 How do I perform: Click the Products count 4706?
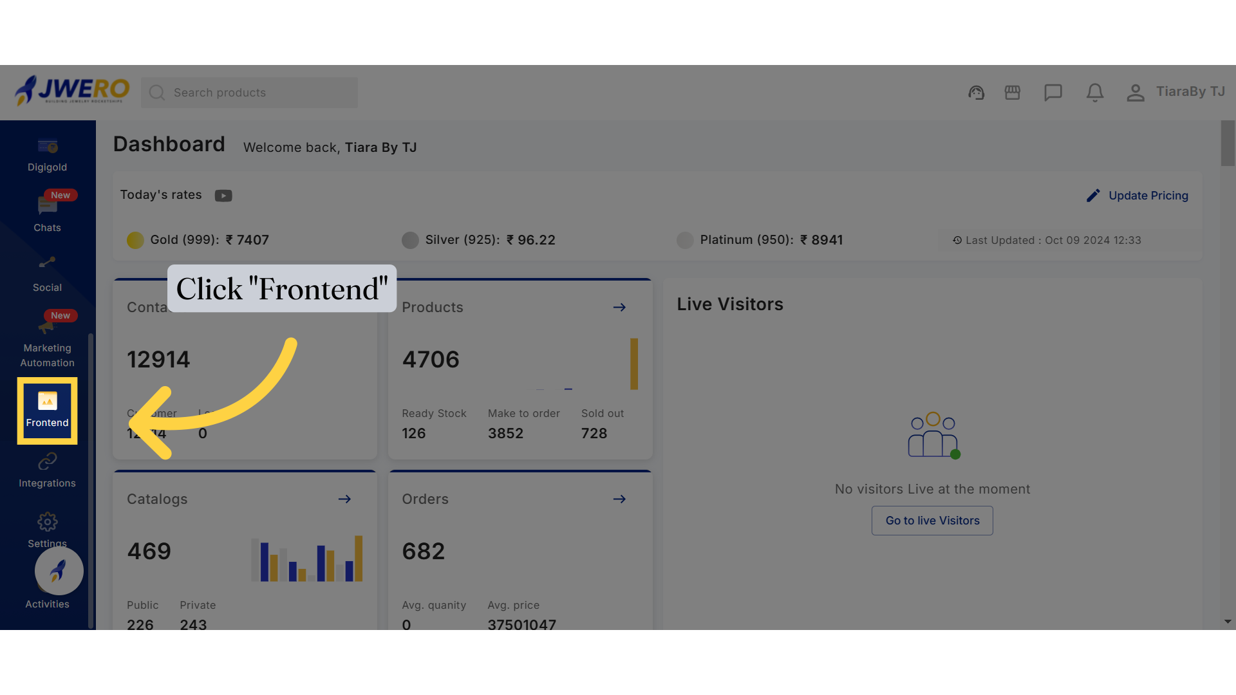point(431,360)
